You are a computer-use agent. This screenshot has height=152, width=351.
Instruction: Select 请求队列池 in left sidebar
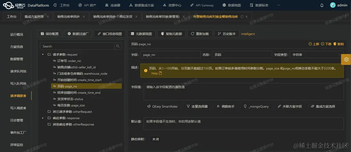(18, 71)
